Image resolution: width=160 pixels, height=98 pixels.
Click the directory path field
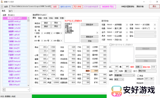click(30, 6)
